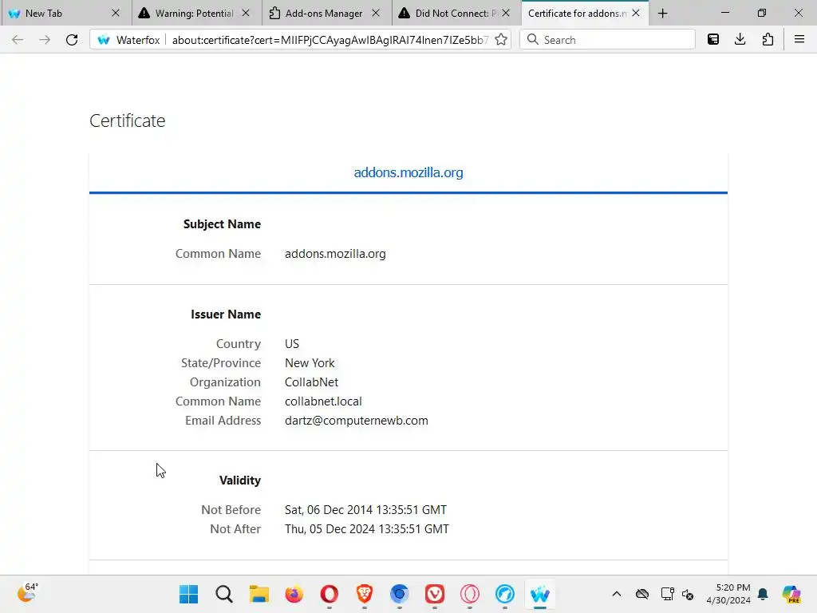Screen dimensions: 817x613
Task: Open notifications with the bell icon
Action: (x=763, y=594)
